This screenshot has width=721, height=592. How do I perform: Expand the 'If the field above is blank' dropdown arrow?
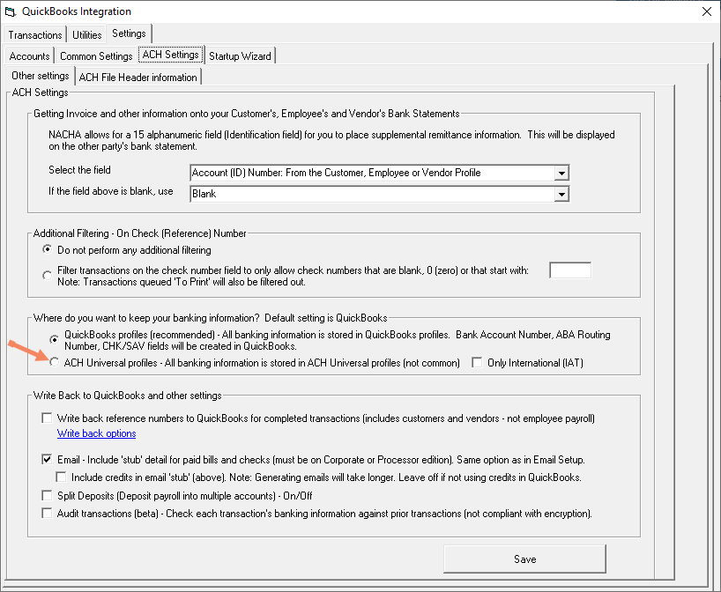click(x=561, y=194)
